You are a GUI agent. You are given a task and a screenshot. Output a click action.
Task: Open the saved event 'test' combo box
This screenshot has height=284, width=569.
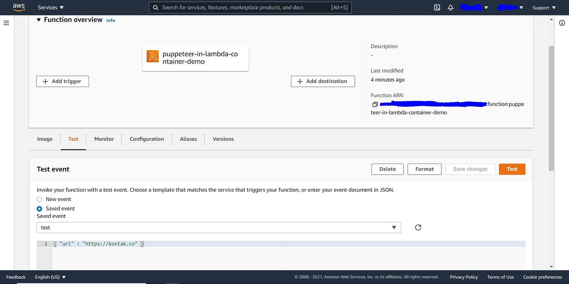(219, 227)
